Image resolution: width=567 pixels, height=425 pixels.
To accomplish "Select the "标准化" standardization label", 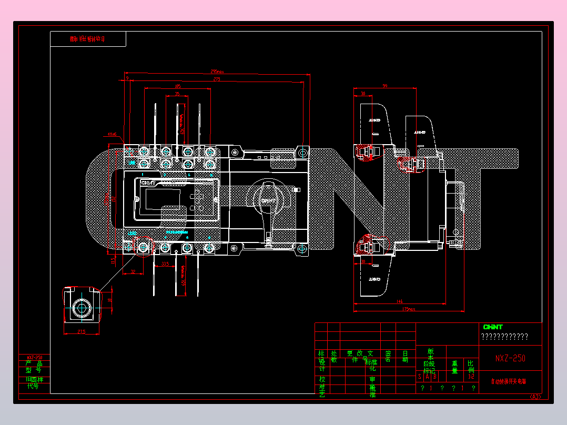I will pyautogui.click(x=372, y=366).
